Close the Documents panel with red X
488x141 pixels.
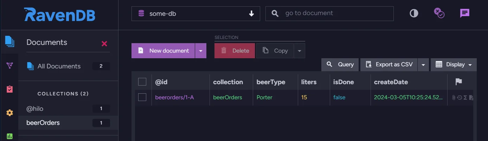pos(104,43)
